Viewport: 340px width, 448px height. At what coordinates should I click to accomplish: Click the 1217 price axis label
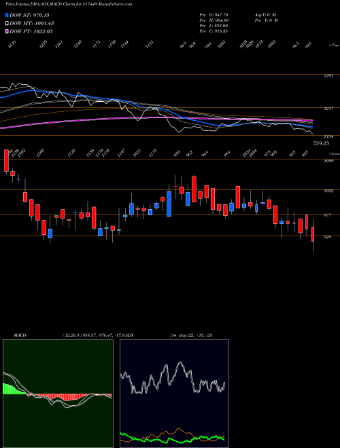329,109
